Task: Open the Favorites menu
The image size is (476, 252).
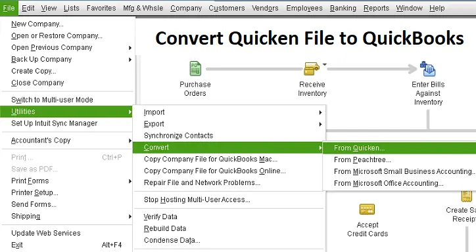Action: click(101, 8)
